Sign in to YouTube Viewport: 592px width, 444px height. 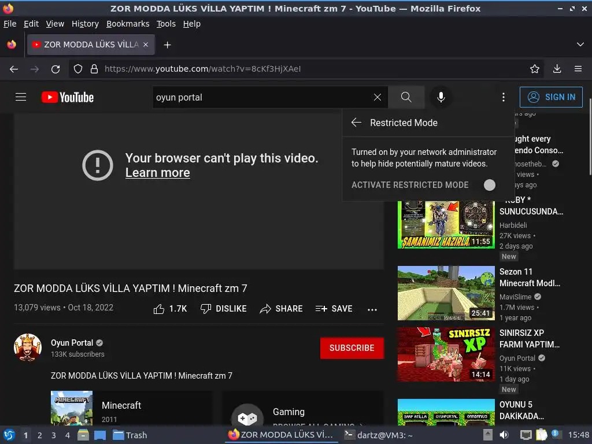tap(551, 97)
